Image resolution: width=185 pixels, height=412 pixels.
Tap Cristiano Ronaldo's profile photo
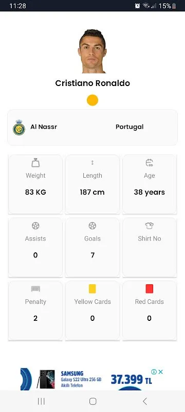point(92,51)
